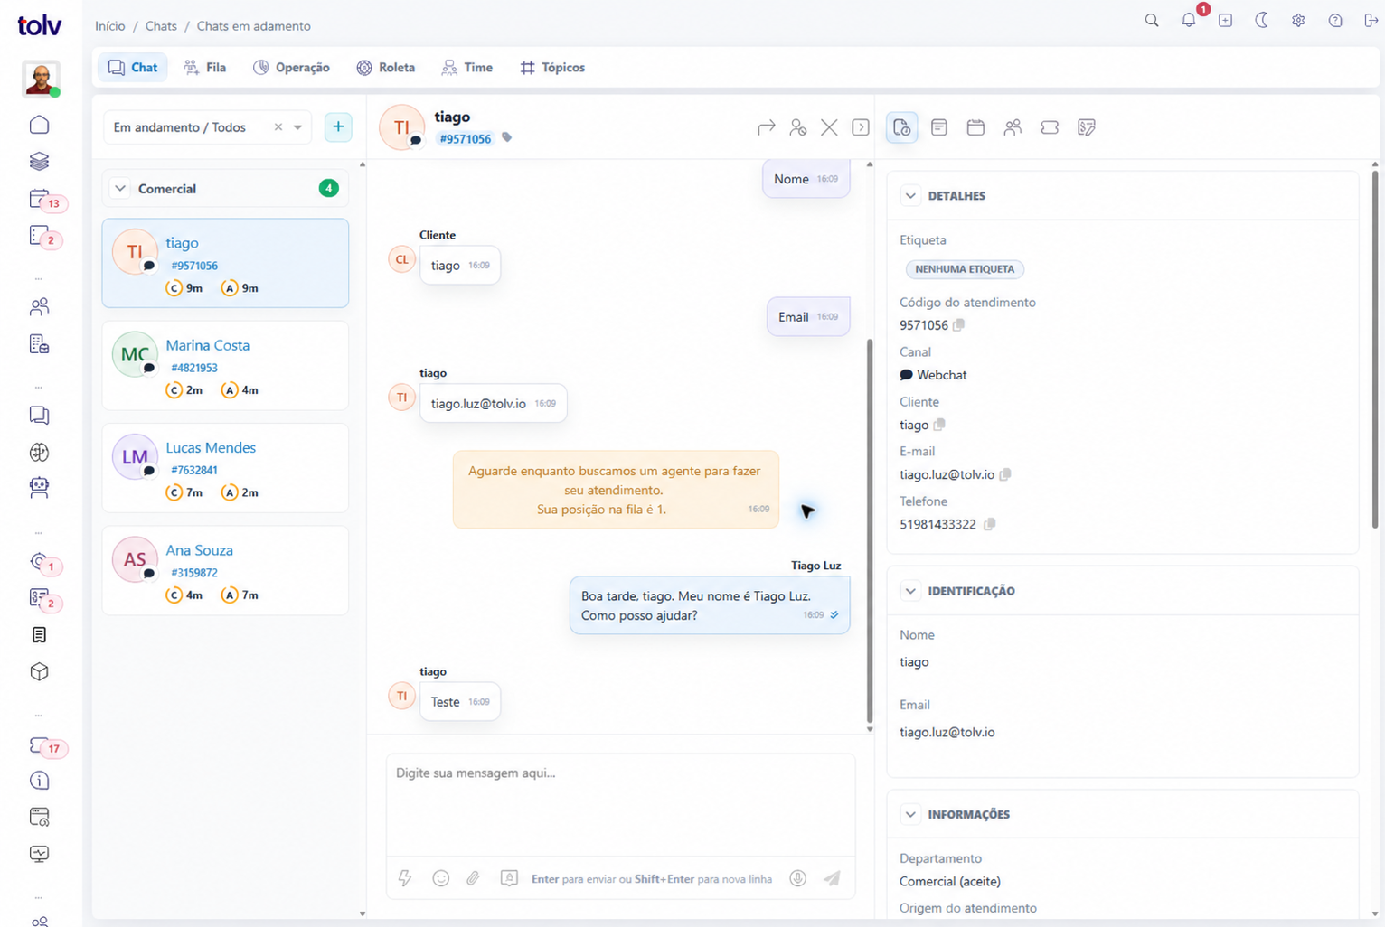The width and height of the screenshot is (1385, 927).
Task: Click the right details panel scrollbar
Action: point(1375,349)
